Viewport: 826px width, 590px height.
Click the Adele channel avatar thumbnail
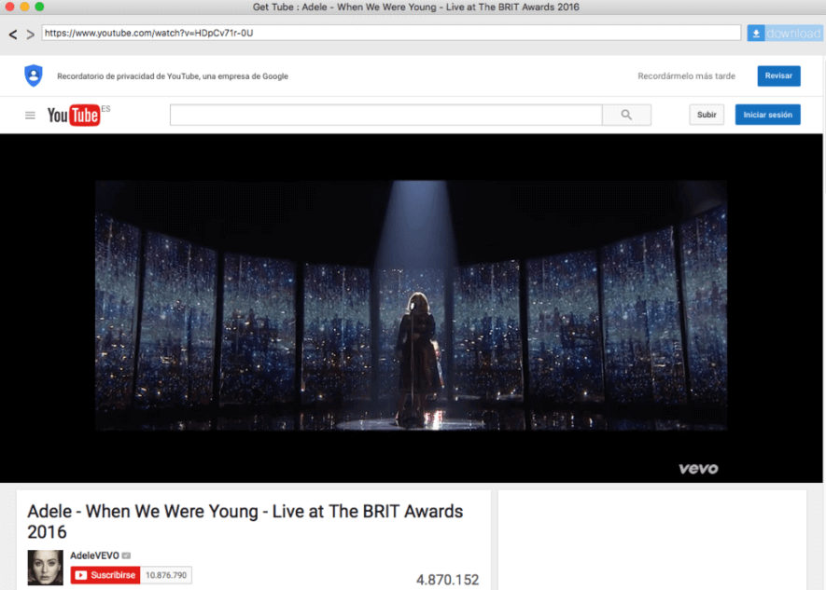click(x=46, y=568)
